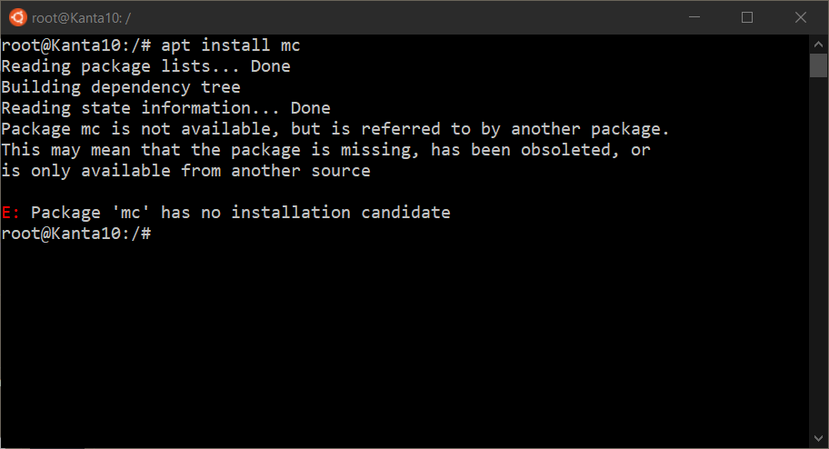Click the 'is only available from another source' line
Image resolution: width=829 pixels, height=449 pixels.
[186, 171]
